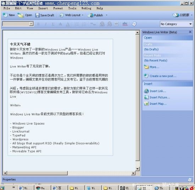The height and width of the screenshot is (190, 195).
Task: Click the Save Draft floppy disk icon
Action: click(x=37, y=15)
